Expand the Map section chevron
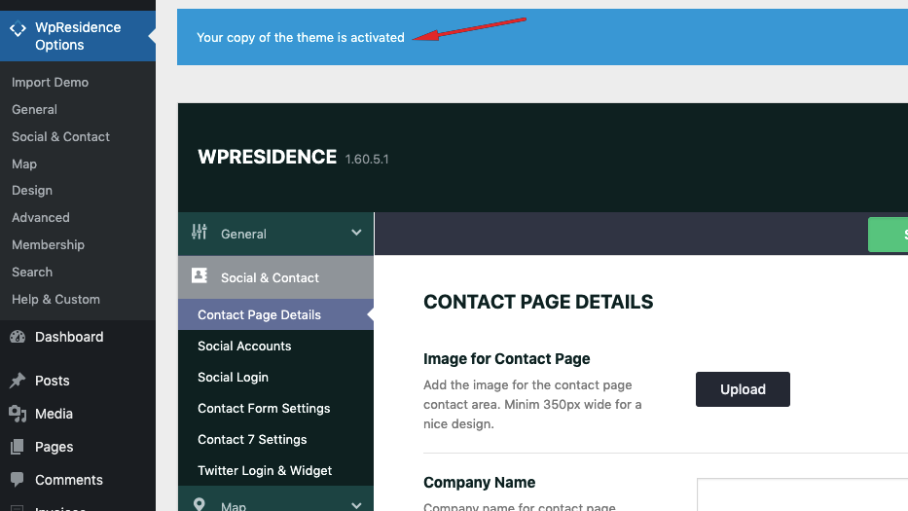Viewport: 908px width, 511px height. coord(356,505)
